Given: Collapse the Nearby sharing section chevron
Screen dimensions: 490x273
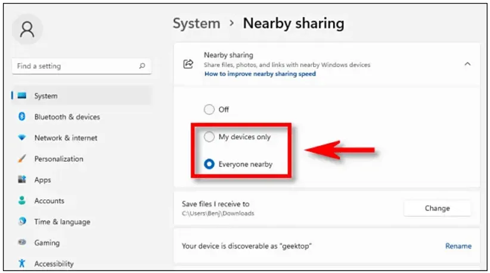Looking at the screenshot, I should [467, 64].
